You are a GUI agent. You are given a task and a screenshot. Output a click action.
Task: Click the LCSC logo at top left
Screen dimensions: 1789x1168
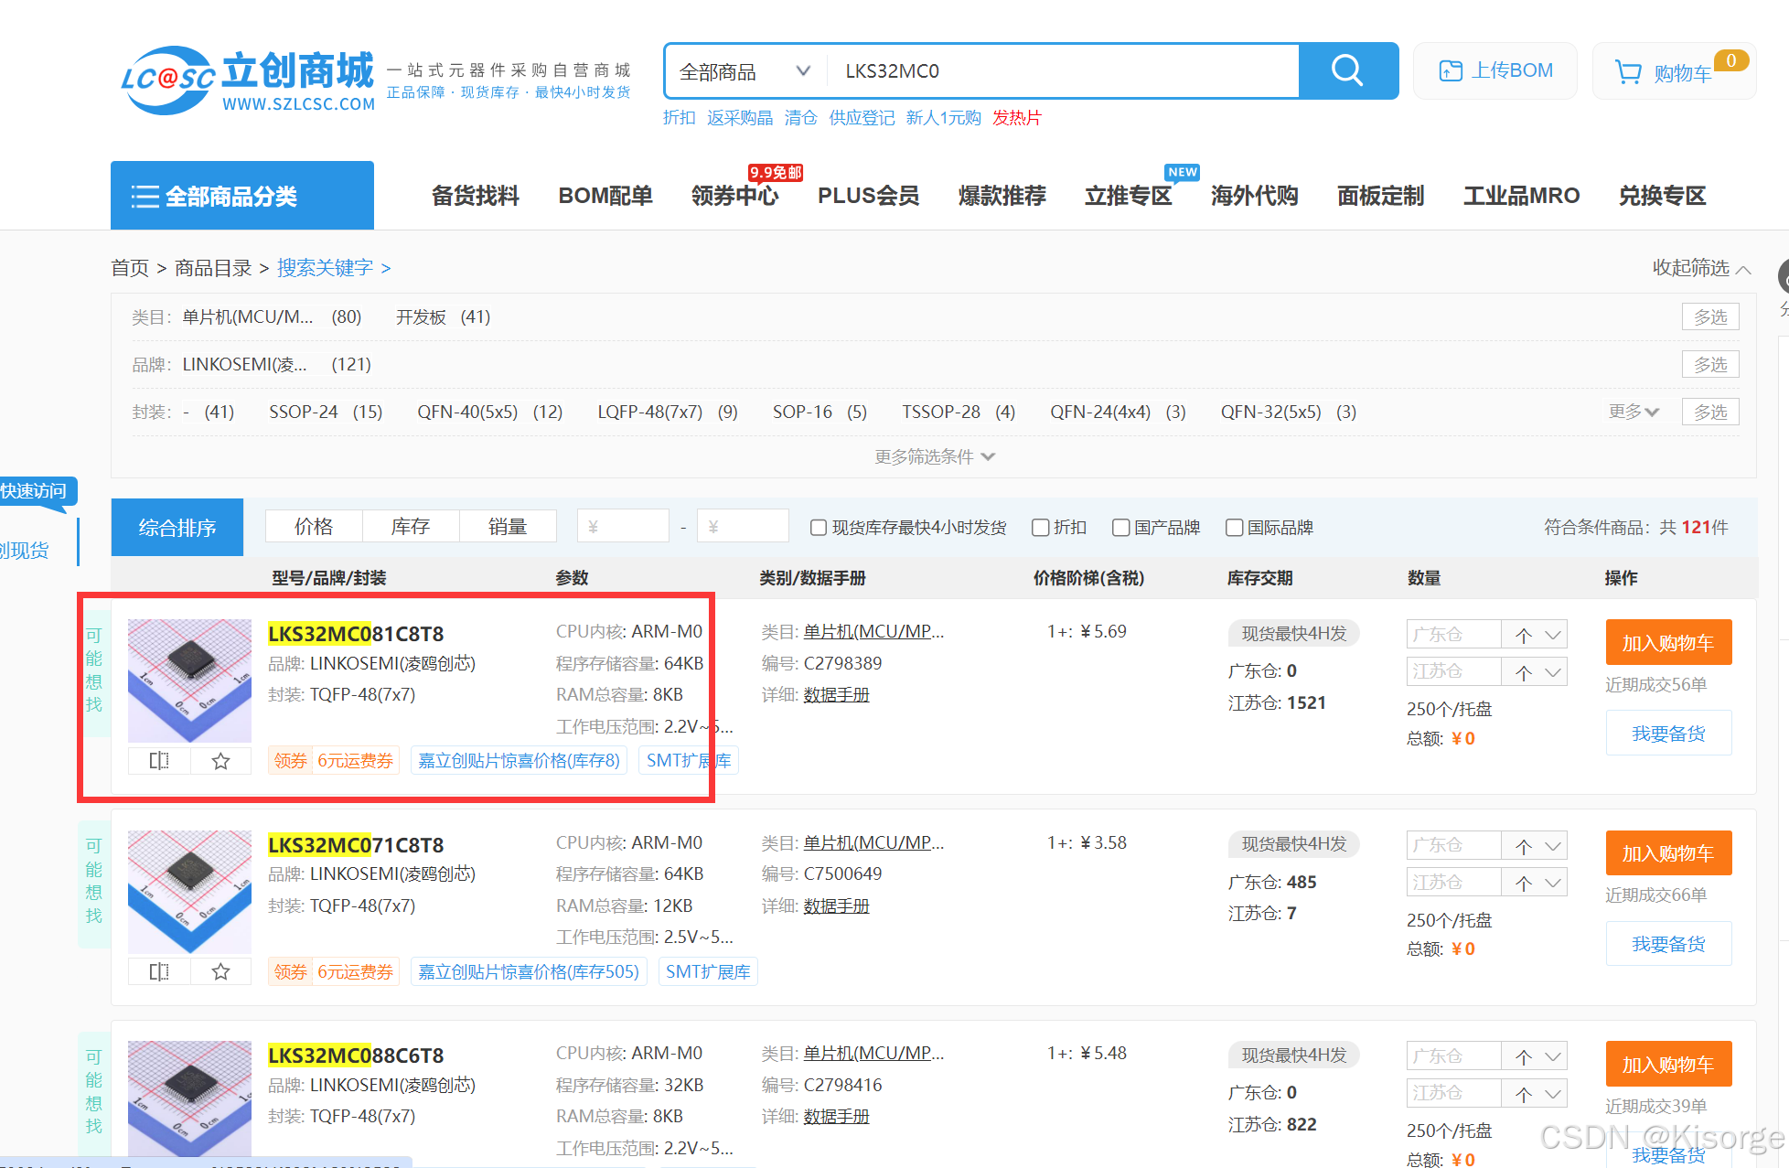[x=249, y=80]
